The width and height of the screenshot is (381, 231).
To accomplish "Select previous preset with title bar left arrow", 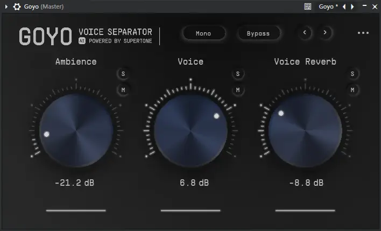I will pos(344,7).
